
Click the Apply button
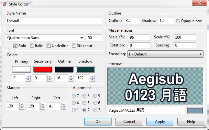coord(160,122)
